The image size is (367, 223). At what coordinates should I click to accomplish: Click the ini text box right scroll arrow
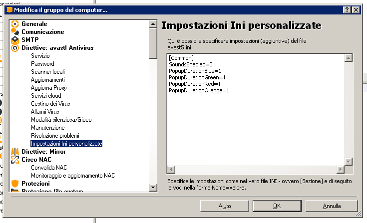(x=341, y=170)
